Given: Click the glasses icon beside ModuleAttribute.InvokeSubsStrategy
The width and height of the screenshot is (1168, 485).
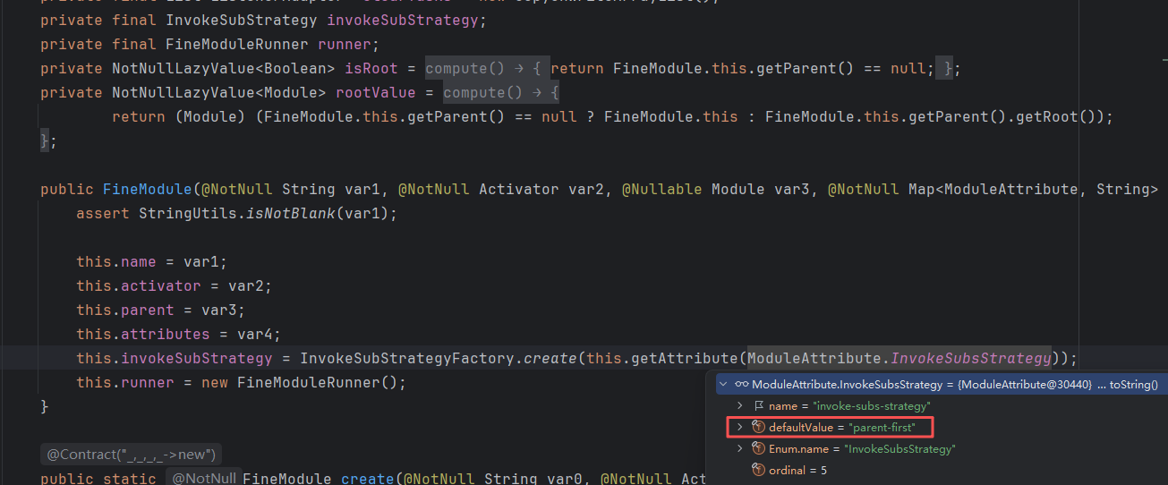Looking at the screenshot, I should pos(741,385).
